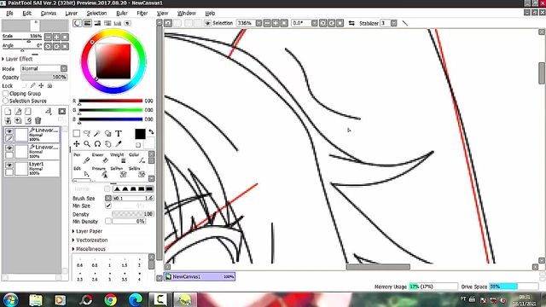Select the Lasso selection tool

[87, 133]
